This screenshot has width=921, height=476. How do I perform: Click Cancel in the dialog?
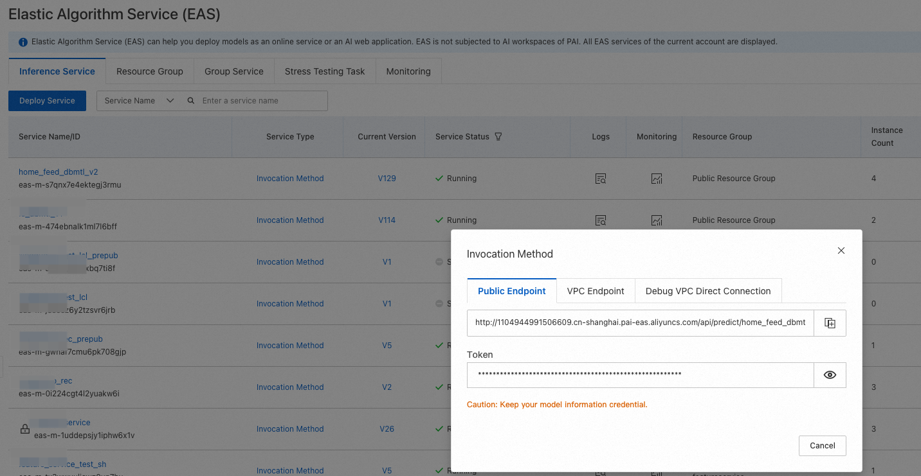pos(822,446)
